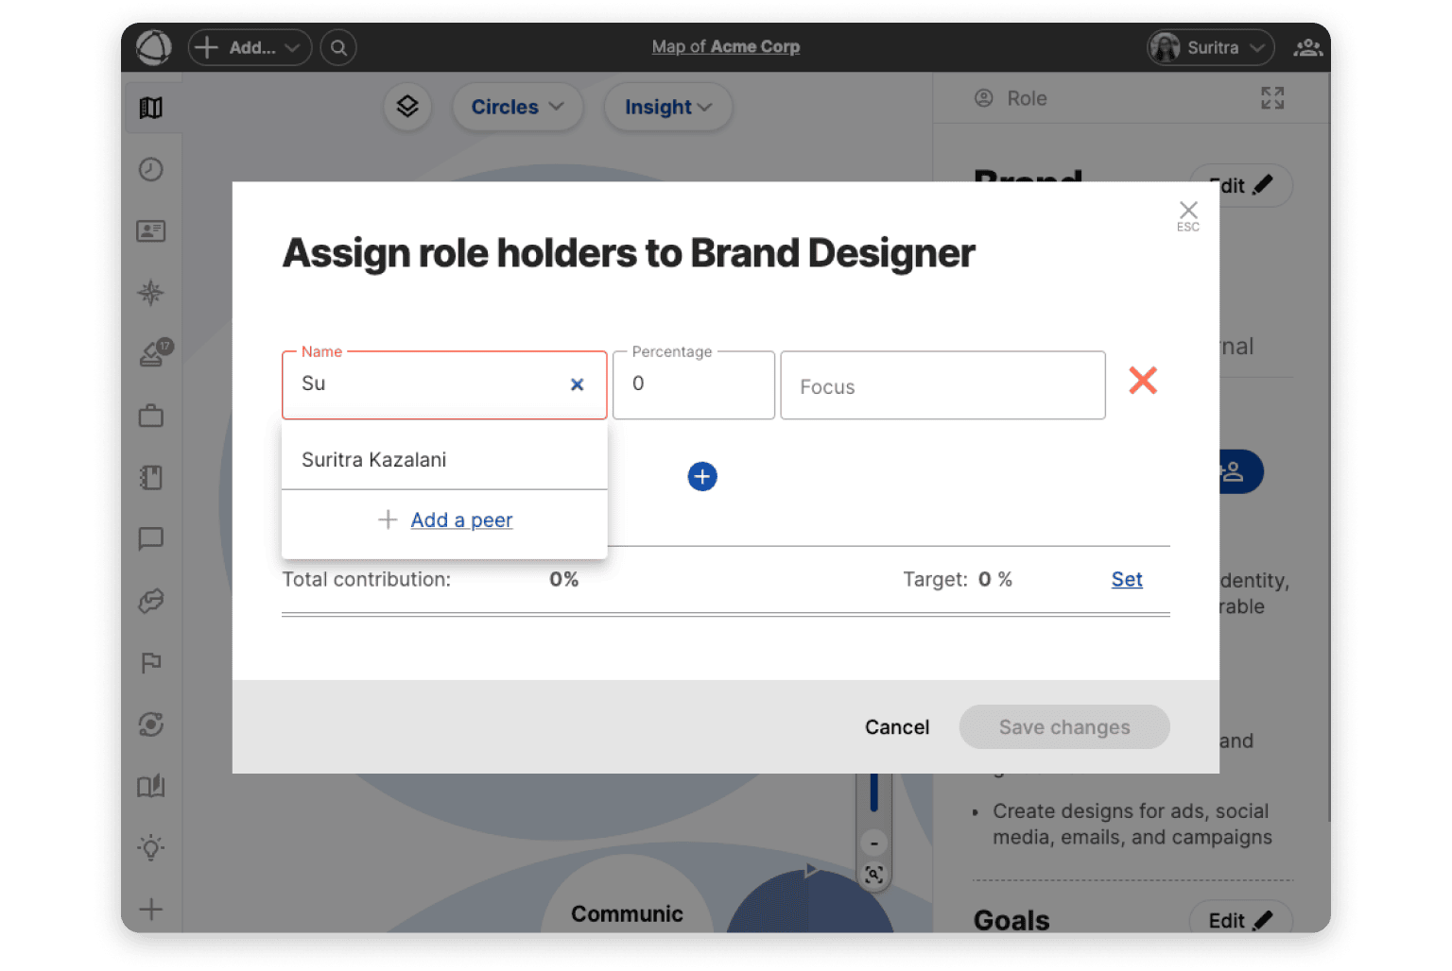The image size is (1452, 971).
Task: Open the ID card profile sidebar icon
Action: [151, 230]
